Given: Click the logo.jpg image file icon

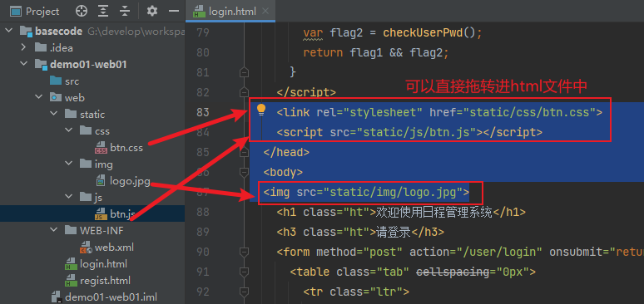Looking at the screenshot, I should [101, 180].
